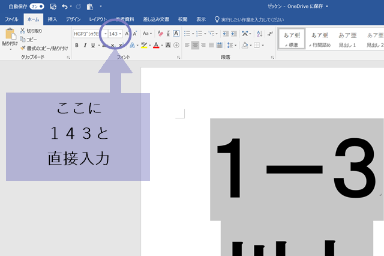Image resolution: width=384 pixels, height=256 pixels.
Task: Open the font name dropdown arrow
Action: tap(106, 34)
